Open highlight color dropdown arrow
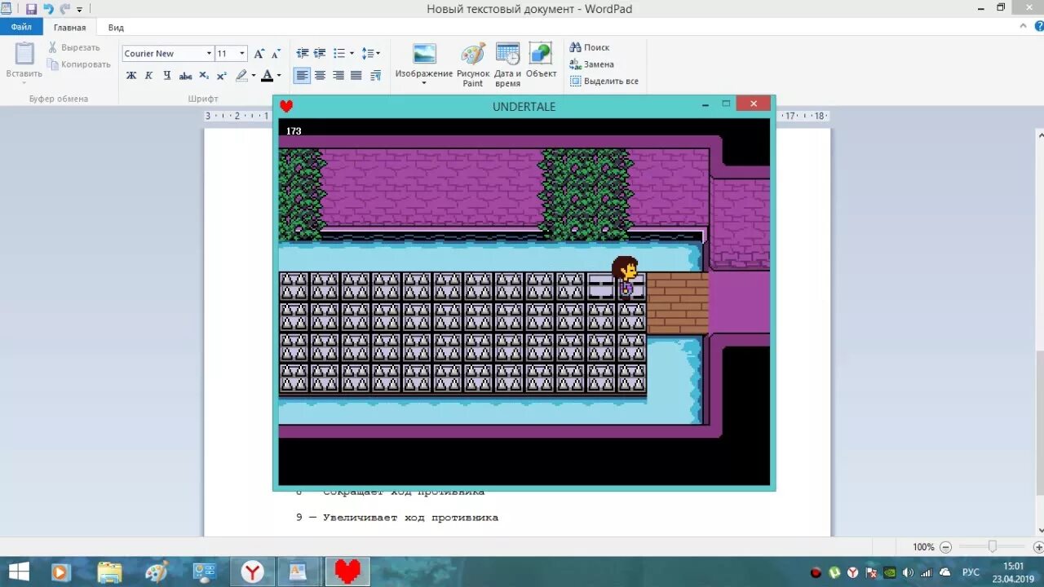This screenshot has width=1044, height=587. coord(253,76)
